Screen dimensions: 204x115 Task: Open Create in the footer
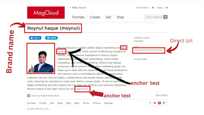pos(43,103)
